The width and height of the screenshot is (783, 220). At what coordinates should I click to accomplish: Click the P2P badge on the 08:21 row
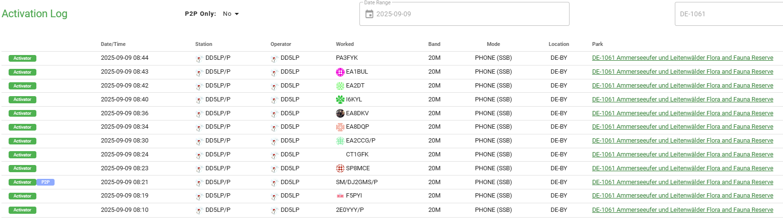45,182
